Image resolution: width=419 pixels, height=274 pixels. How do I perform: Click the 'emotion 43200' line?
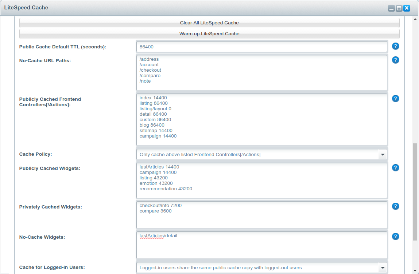click(156, 183)
